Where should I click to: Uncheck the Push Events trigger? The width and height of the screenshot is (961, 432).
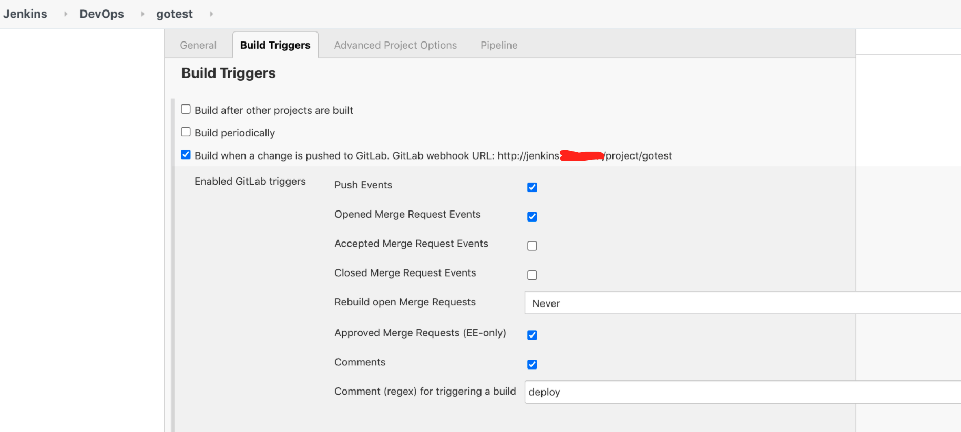pyautogui.click(x=532, y=187)
